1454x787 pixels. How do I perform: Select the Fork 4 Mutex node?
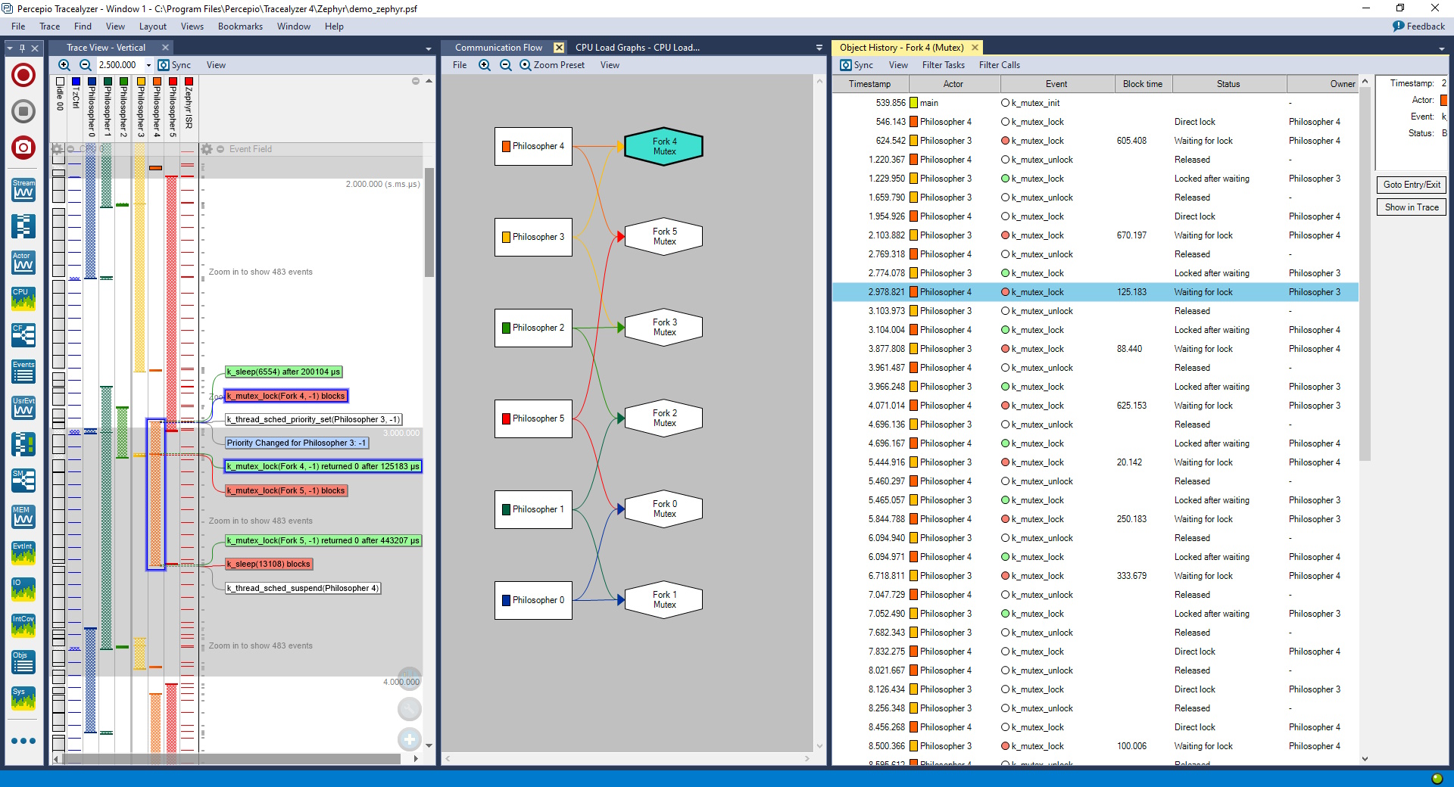point(664,146)
